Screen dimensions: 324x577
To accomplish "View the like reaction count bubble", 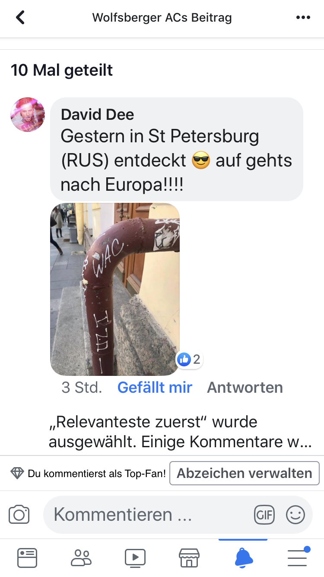I will [189, 359].
